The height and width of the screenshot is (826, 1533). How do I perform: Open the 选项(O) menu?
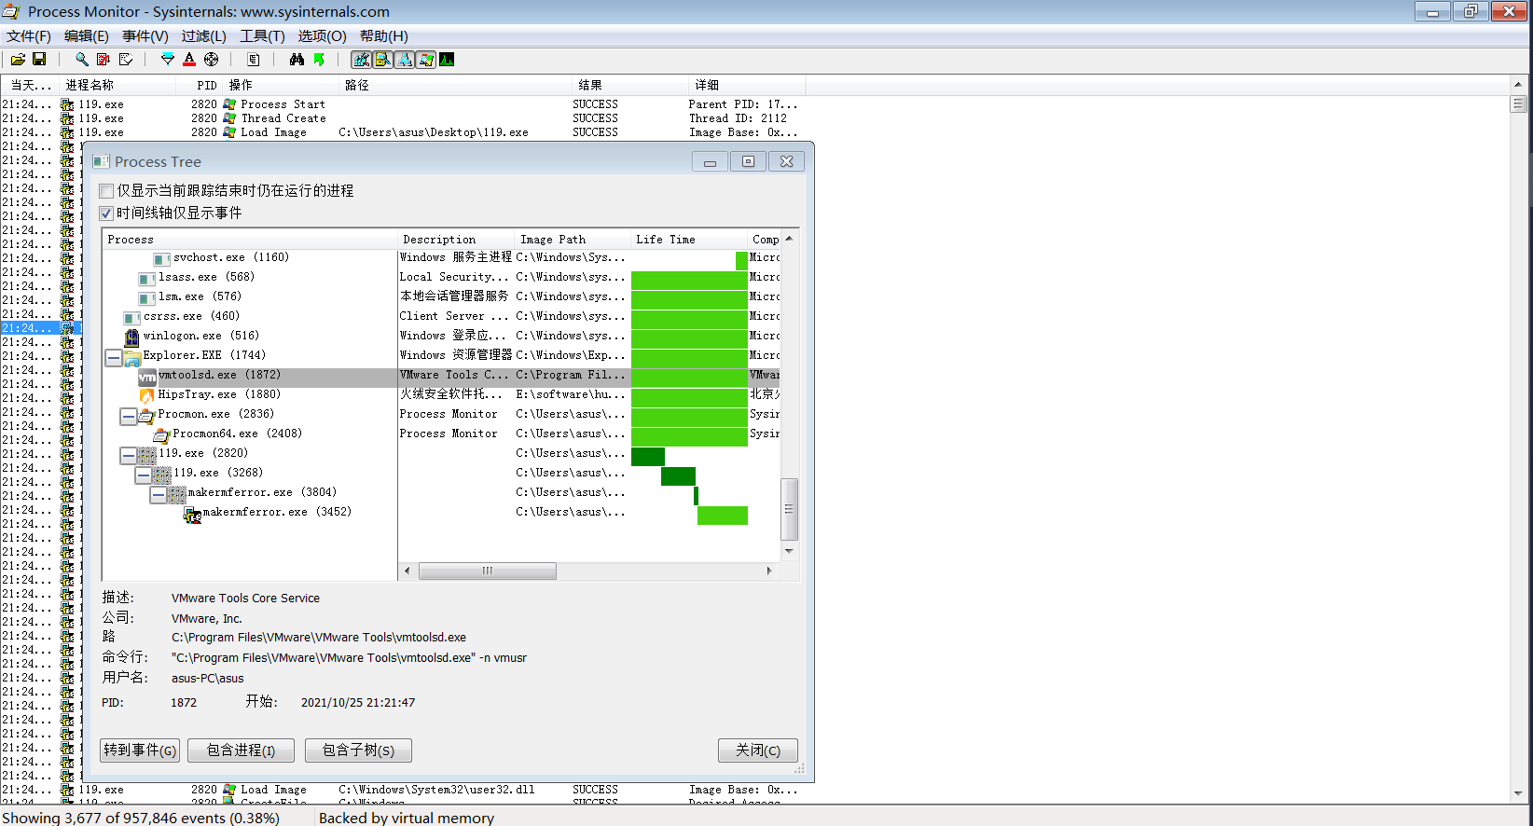click(x=322, y=36)
